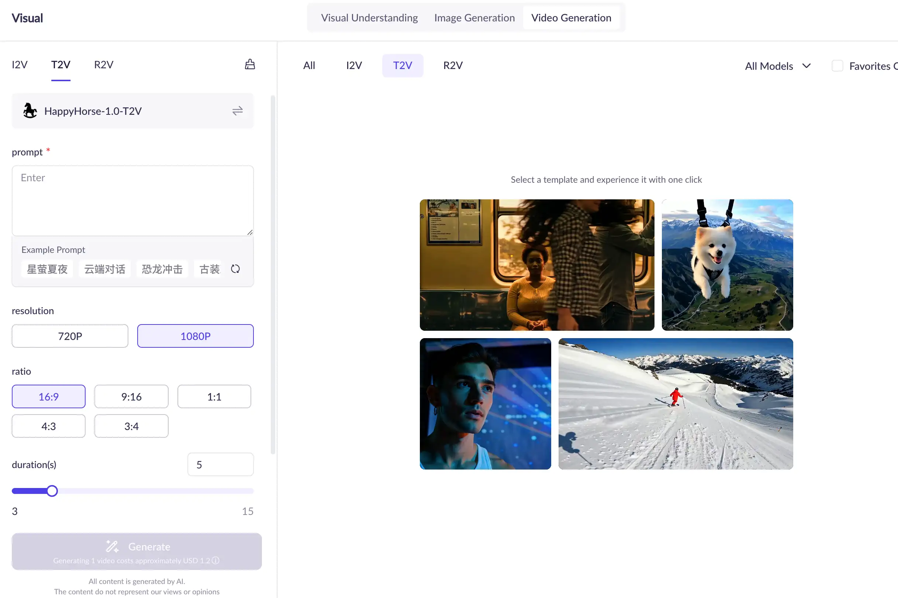Open the I2V tab in left panel

[x=20, y=65]
